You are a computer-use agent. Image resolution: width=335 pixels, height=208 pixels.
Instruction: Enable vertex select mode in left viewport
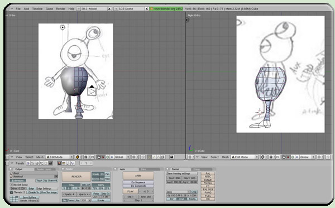click(x=150, y=157)
